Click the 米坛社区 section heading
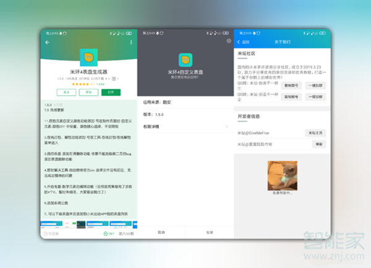The image size is (371, 268). (246, 54)
